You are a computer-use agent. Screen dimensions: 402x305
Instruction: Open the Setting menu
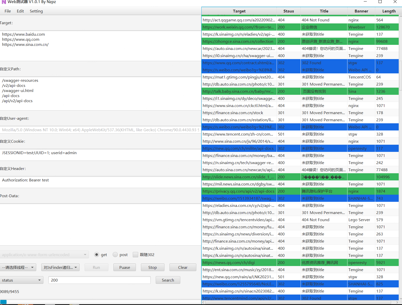pyautogui.click(x=36, y=11)
